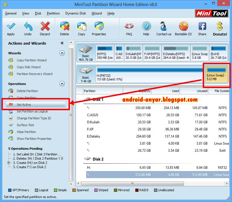Select pending operation 5 Create (*:)
The width and height of the screenshot is (232, 202).
coord(30,167)
